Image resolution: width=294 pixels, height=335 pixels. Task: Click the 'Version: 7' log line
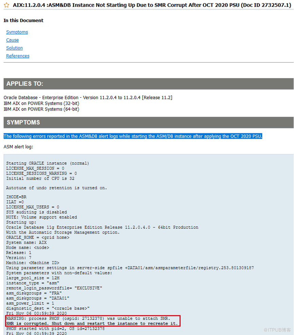point(19,258)
